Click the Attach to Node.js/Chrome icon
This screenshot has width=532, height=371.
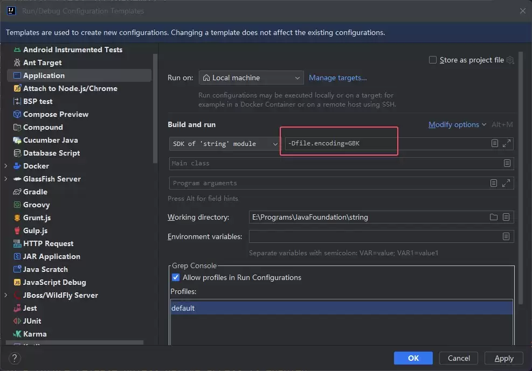coord(17,88)
